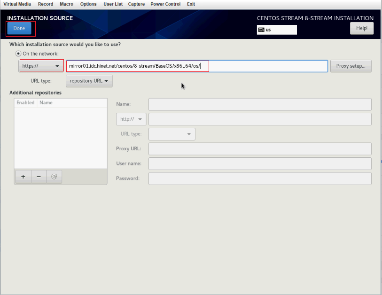Image resolution: width=382 pixels, height=295 pixels.
Task: Open the Virtual Media menu
Action: click(x=17, y=4)
